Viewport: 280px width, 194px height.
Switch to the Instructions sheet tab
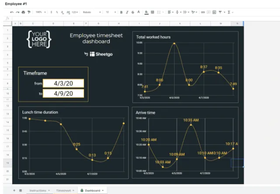pyautogui.click(x=38, y=190)
